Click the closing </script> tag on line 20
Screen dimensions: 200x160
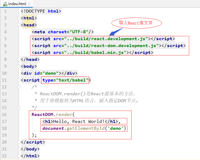(33, 142)
